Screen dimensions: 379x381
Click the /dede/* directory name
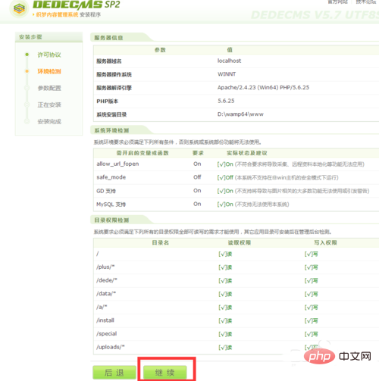pyautogui.click(x=106, y=280)
